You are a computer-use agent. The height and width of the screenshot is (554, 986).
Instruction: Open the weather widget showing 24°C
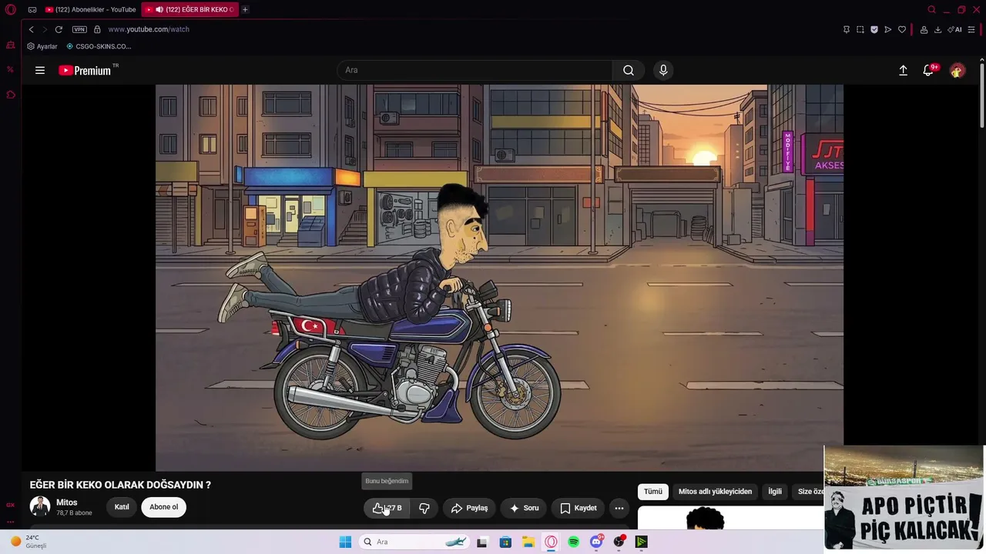click(29, 542)
